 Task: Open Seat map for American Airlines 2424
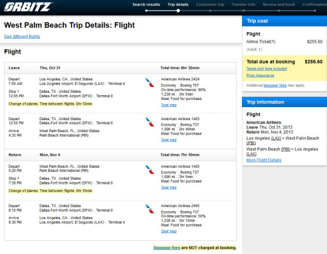coord(169,105)
